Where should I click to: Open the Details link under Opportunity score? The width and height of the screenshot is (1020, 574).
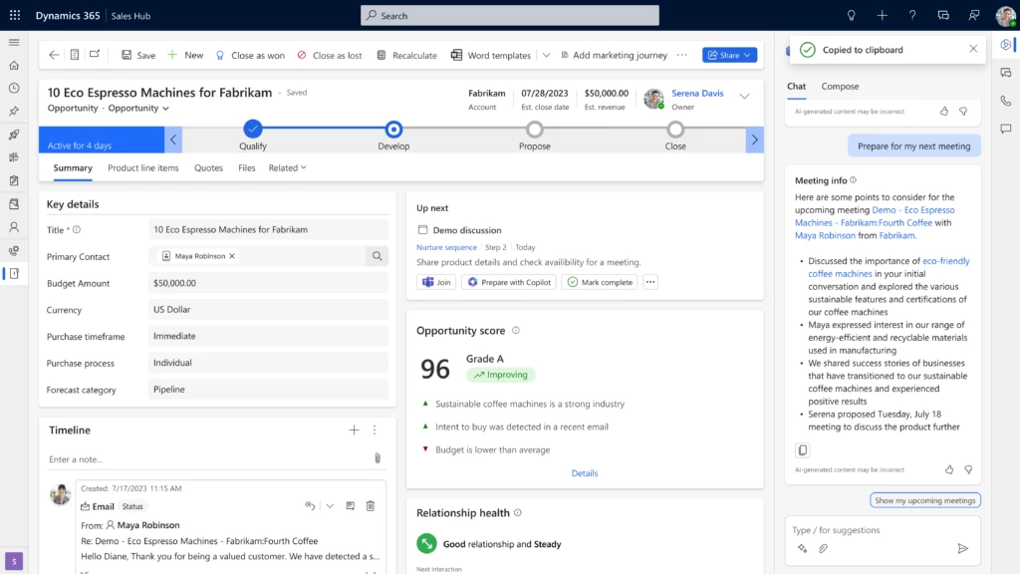click(x=585, y=473)
